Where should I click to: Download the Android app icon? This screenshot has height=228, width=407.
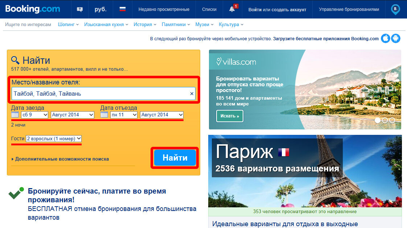396,38
